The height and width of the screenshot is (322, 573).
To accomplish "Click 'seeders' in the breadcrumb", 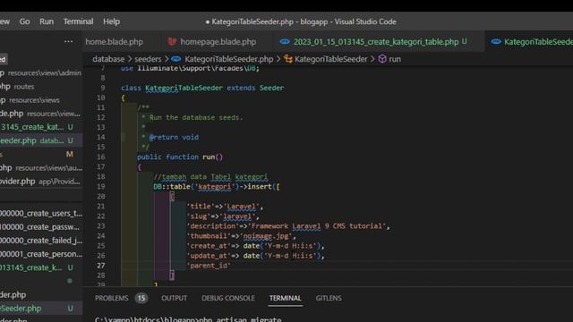I will (148, 59).
